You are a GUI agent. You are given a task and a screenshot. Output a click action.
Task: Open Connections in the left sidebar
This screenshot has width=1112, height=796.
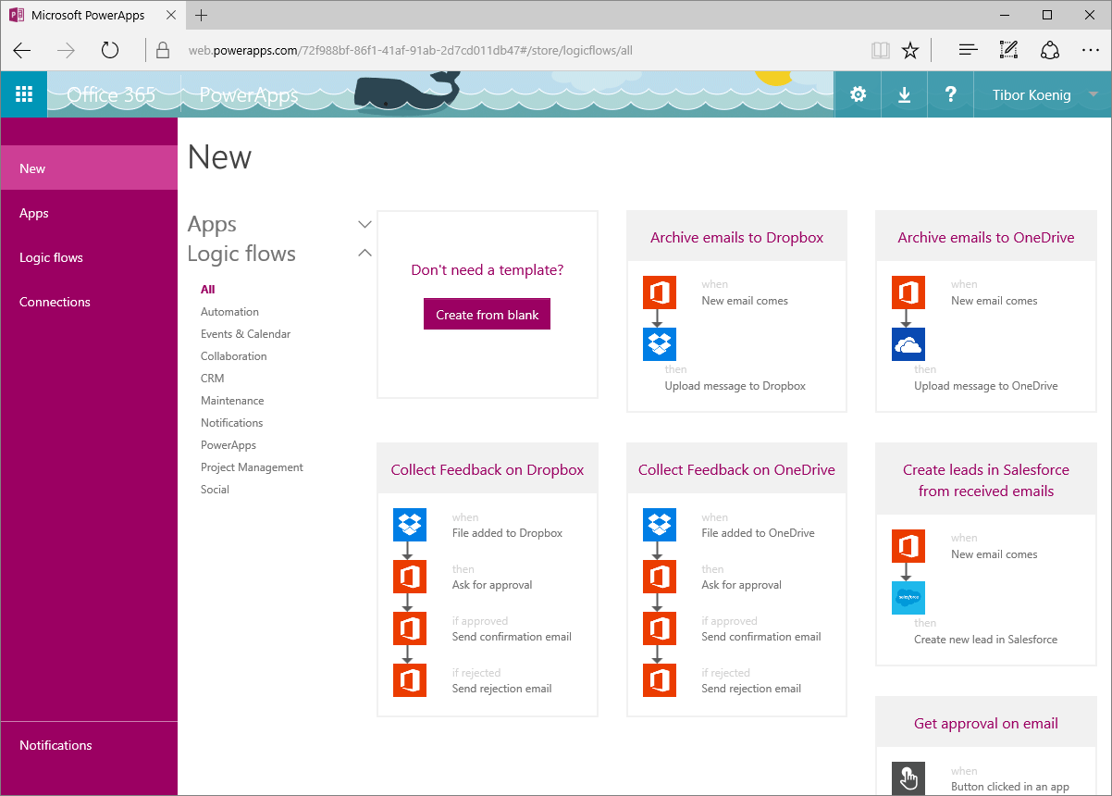(89, 302)
